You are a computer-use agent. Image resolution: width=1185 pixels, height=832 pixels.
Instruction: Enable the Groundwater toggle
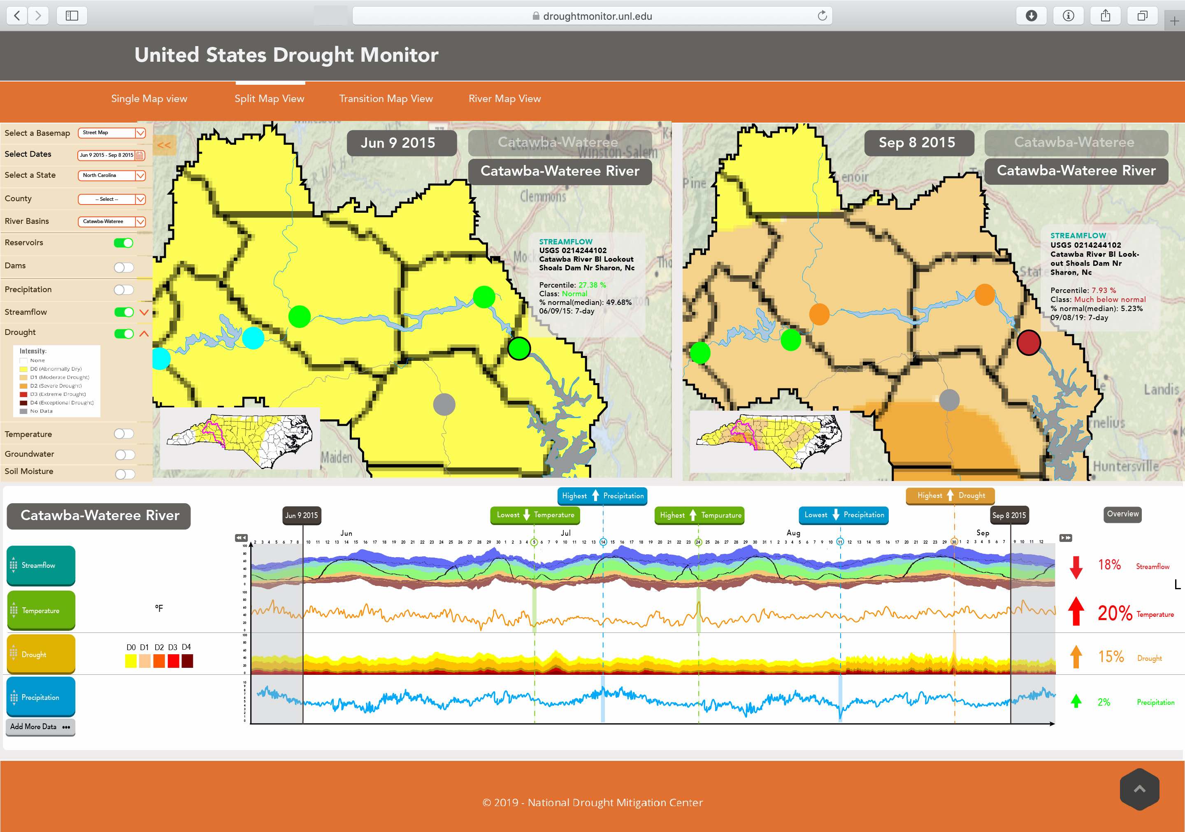tap(125, 455)
